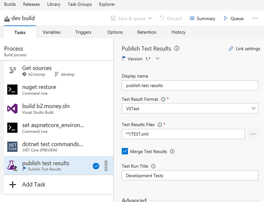
Task: Click the Discard button label
Action: click(174, 19)
